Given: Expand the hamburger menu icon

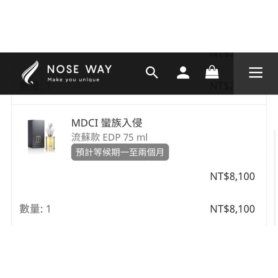Looking at the screenshot, I should tap(255, 73).
